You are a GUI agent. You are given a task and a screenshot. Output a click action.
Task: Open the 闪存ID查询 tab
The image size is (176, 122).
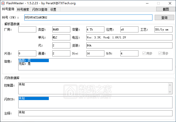coord(40,9)
